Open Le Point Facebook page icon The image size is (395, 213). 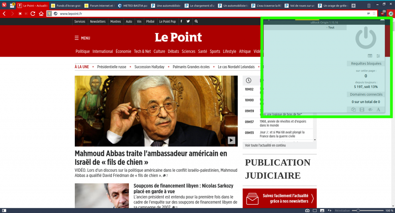pos(181,22)
